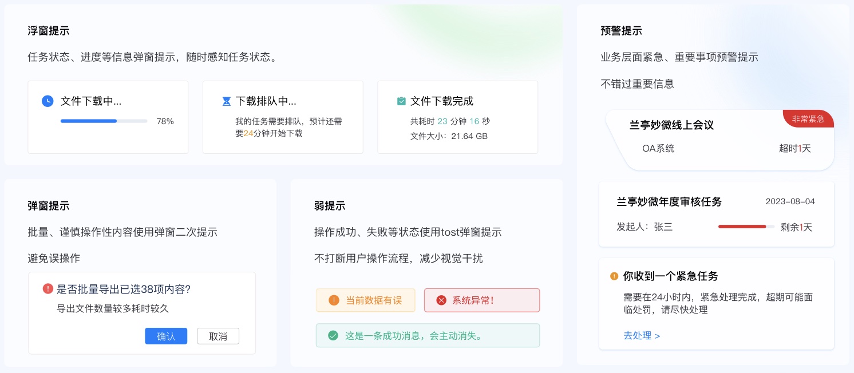Click the 当前数据有误 warning toast

click(366, 300)
